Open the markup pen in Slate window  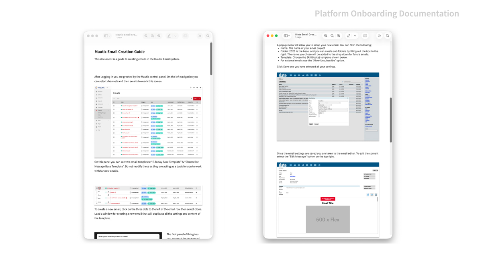(349, 36)
